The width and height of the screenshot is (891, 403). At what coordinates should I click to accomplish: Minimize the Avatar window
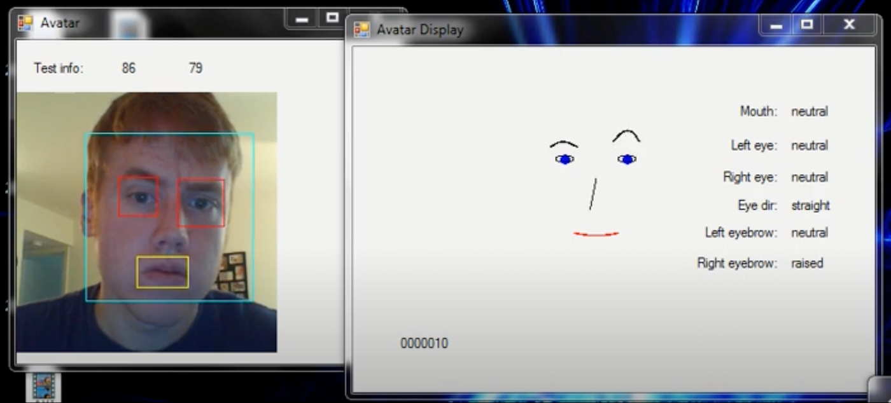[302, 18]
